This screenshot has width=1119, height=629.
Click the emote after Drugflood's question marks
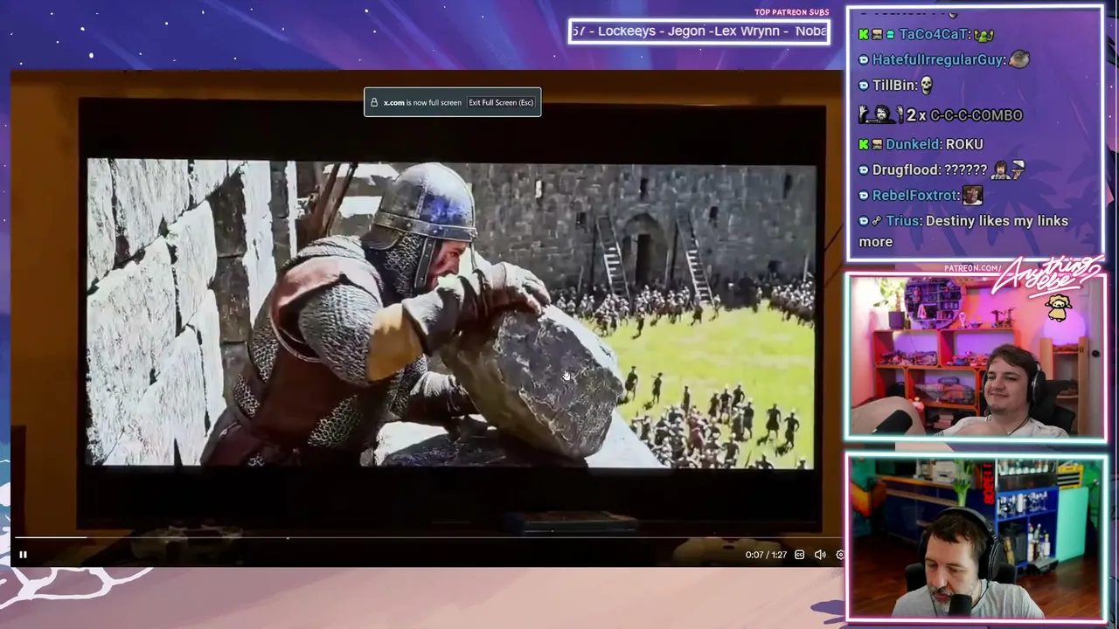1007,169
